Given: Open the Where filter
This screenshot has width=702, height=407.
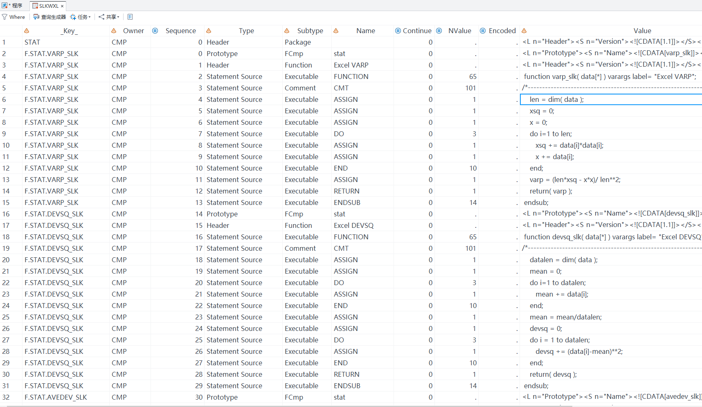Looking at the screenshot, I should click(x=13, y=17).
